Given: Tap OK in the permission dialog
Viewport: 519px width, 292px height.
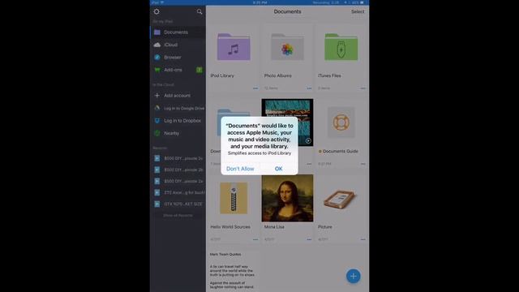Looking at the screenshot, I should [x=278, y=169].
